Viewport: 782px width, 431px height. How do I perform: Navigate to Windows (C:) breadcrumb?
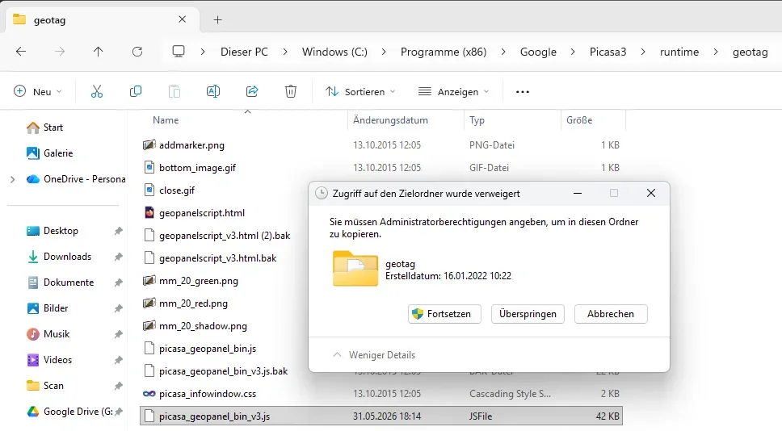[334, 52]
